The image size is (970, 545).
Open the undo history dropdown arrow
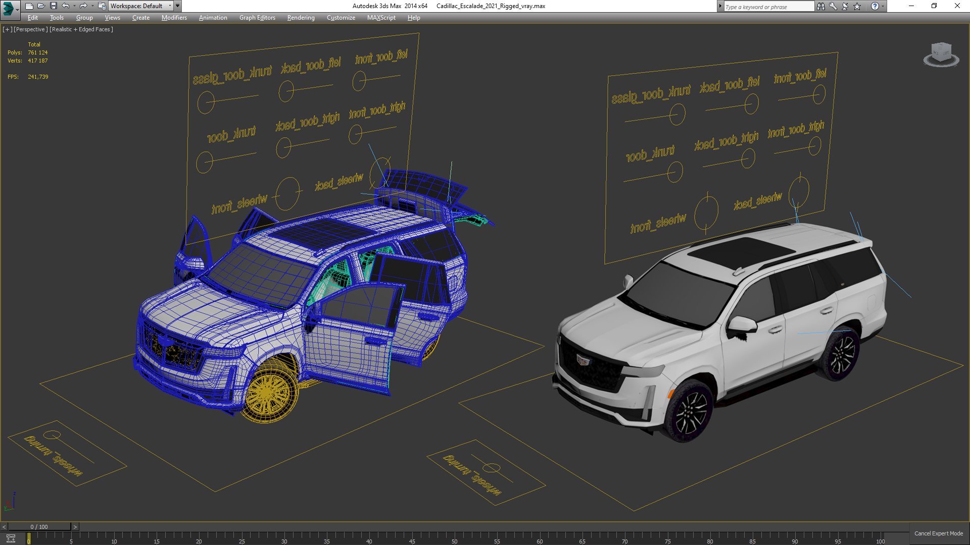click(74, 6)
